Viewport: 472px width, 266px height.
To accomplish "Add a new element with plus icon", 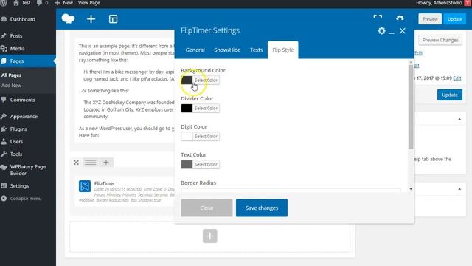I will pos(91,19).
